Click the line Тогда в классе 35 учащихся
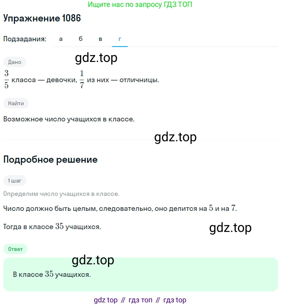Screen dimensions: 281x306 (52, 227)
